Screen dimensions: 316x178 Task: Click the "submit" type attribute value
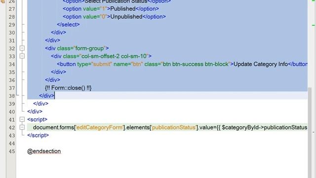tap(102, 64)
